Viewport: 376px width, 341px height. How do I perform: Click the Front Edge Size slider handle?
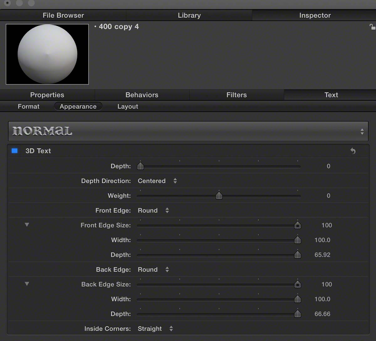pos(298,225)
